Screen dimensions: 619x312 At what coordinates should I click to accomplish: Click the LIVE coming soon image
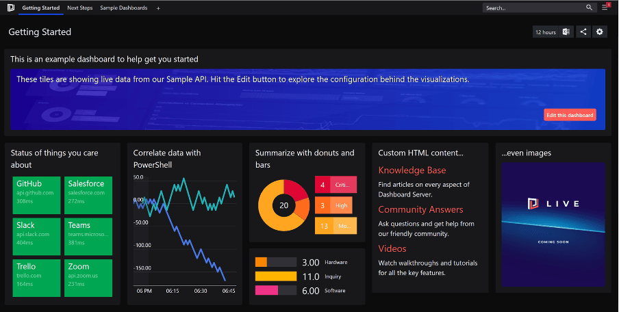[553, 225]
